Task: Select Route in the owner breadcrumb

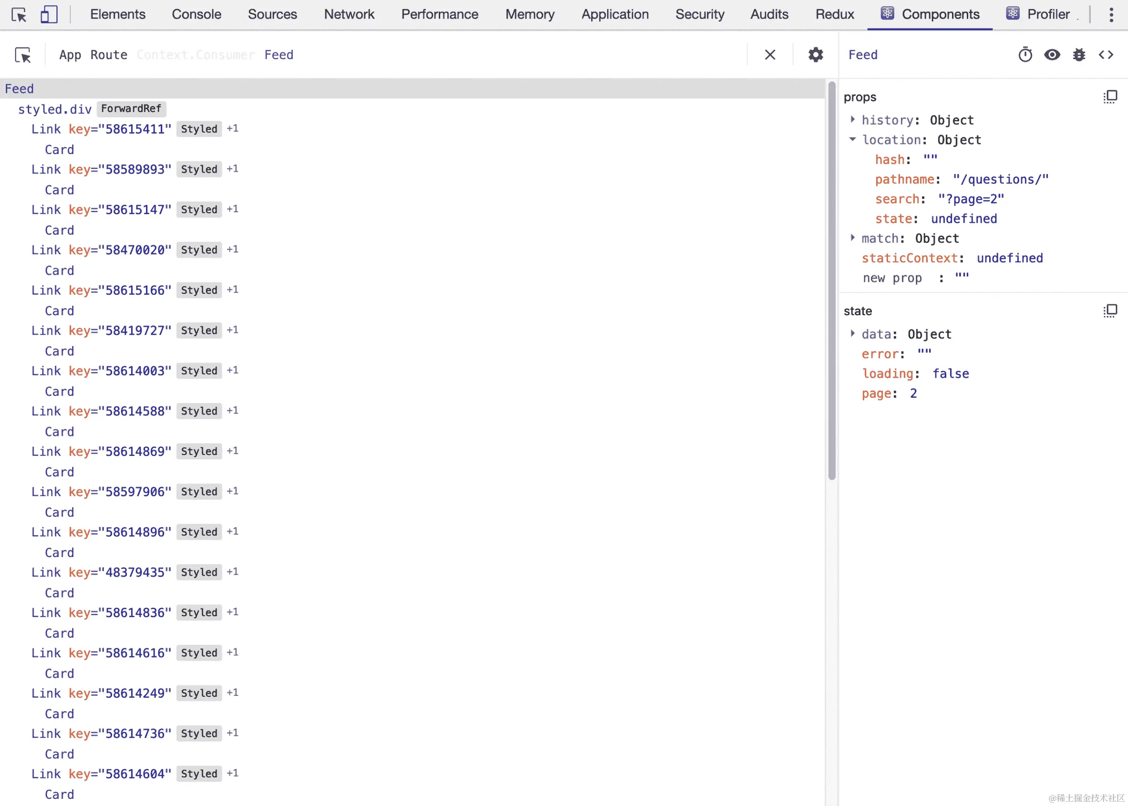Action: [109, 55]
